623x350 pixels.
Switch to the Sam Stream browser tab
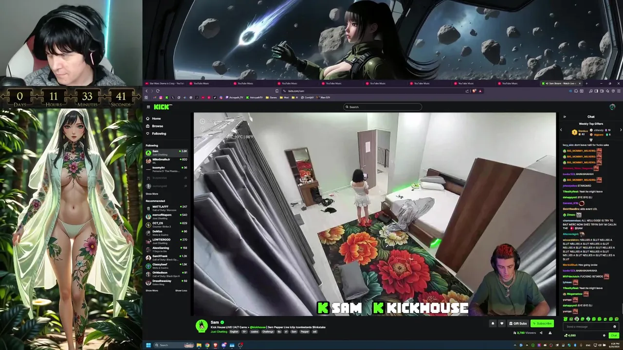coord(562,84)
